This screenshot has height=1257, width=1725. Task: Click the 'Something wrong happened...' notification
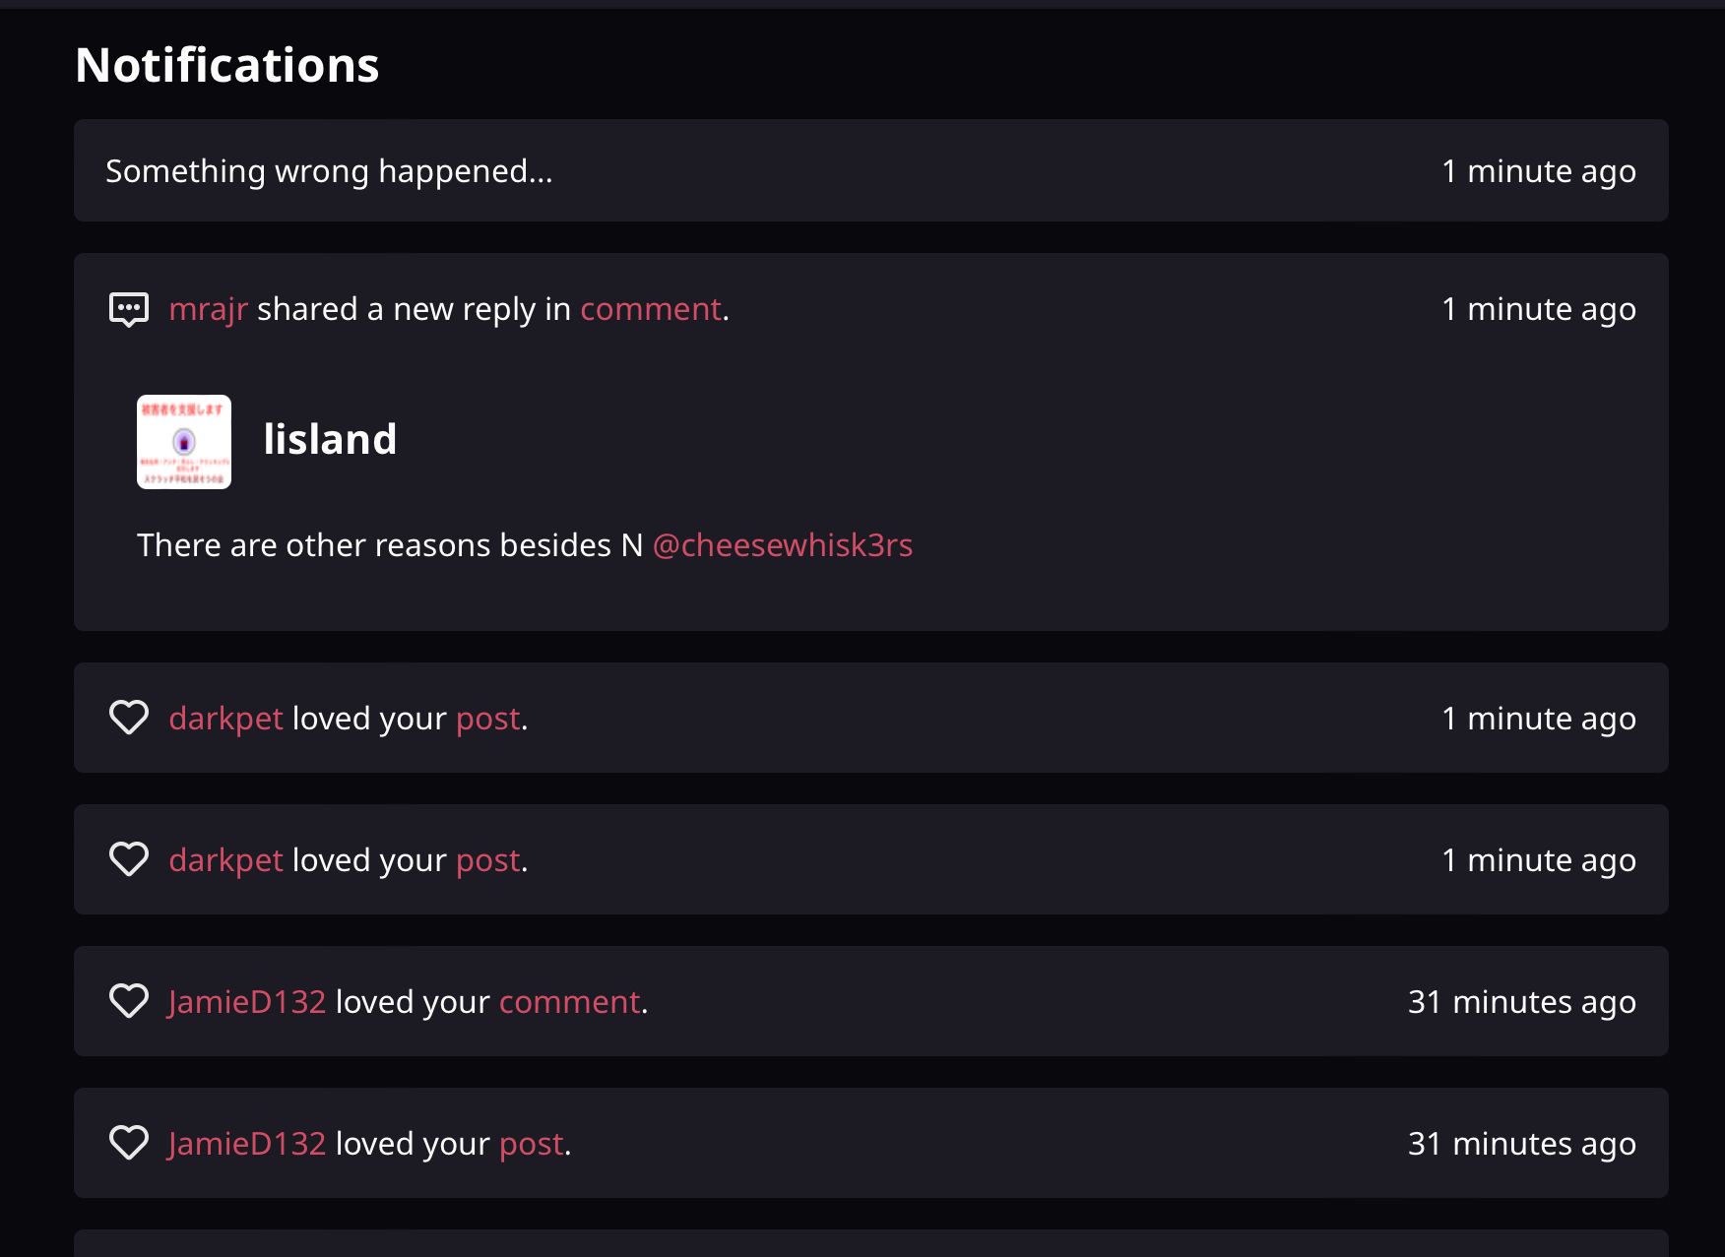pyautogui.click(x=871, y=170)
